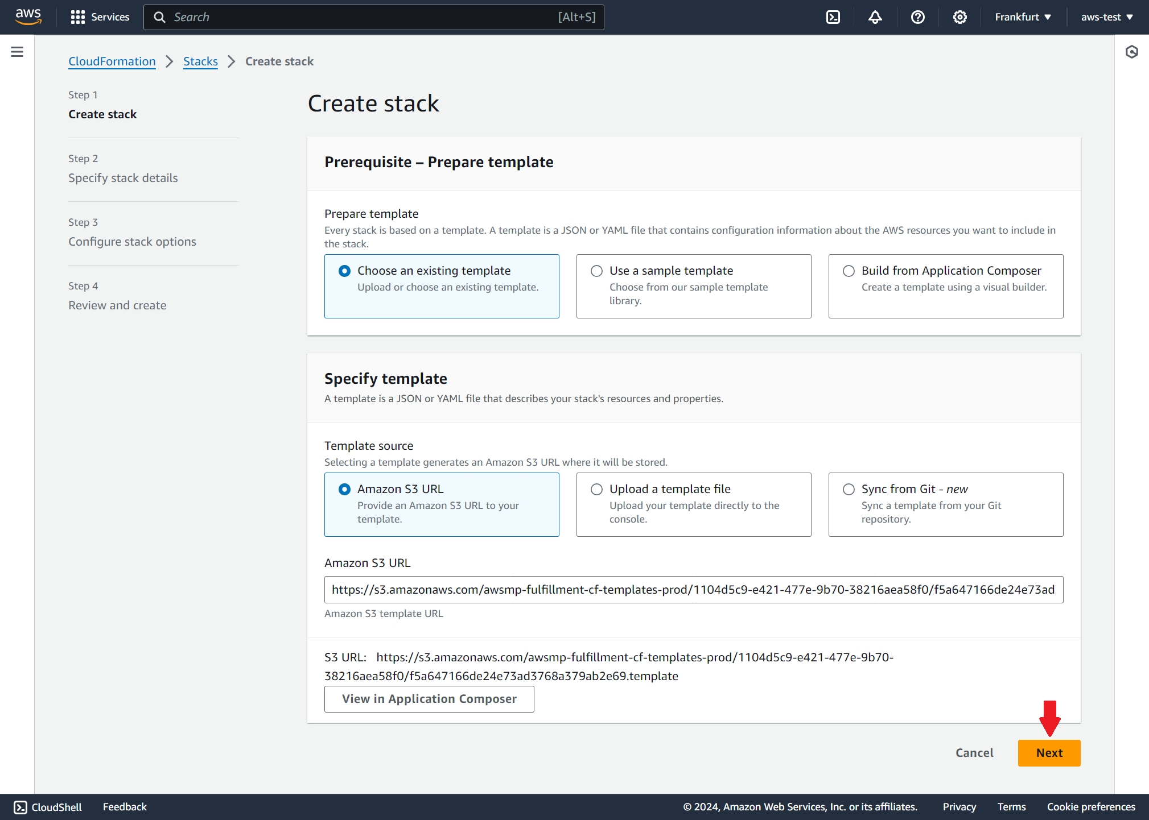This screenshot has width=1149, height=820.
Task: Expand the Frankfurt region dropdown
Action: (1023, 17)
